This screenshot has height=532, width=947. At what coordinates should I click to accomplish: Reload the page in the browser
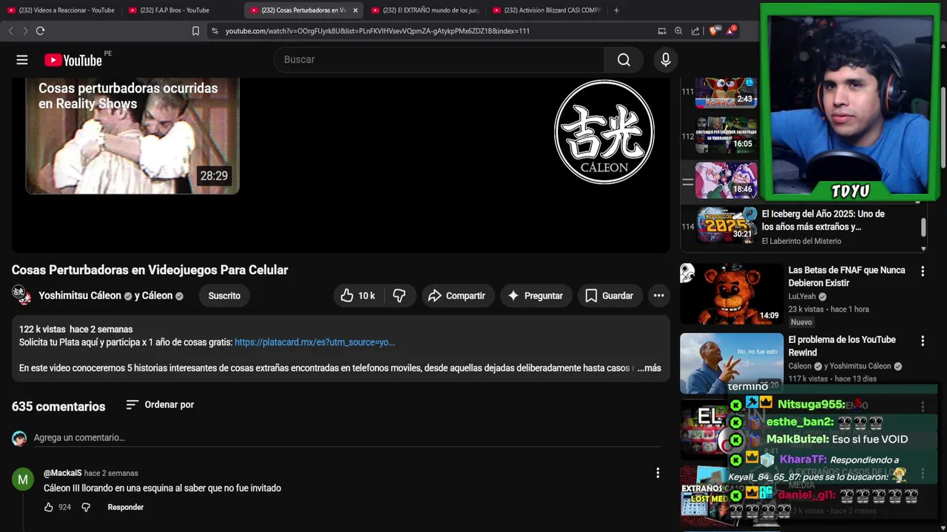point(40,31)
